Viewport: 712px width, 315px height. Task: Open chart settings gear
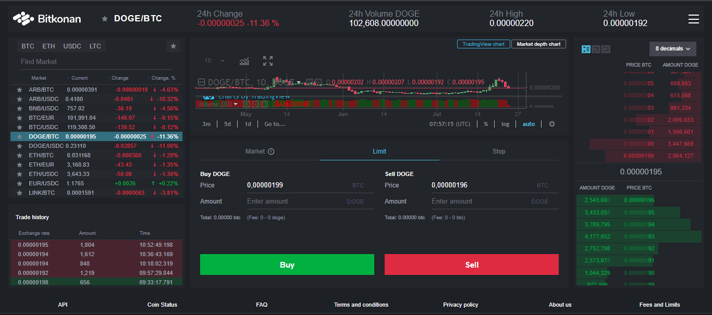point(552,124)
